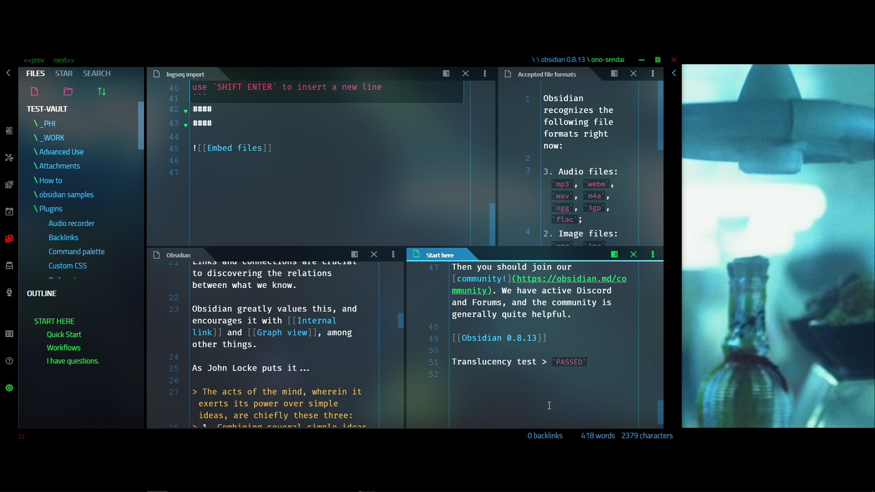Viewport: 875px width, 492px height.
Task: Click the new file icon in sidebar
Action: (x=34, y=91)
